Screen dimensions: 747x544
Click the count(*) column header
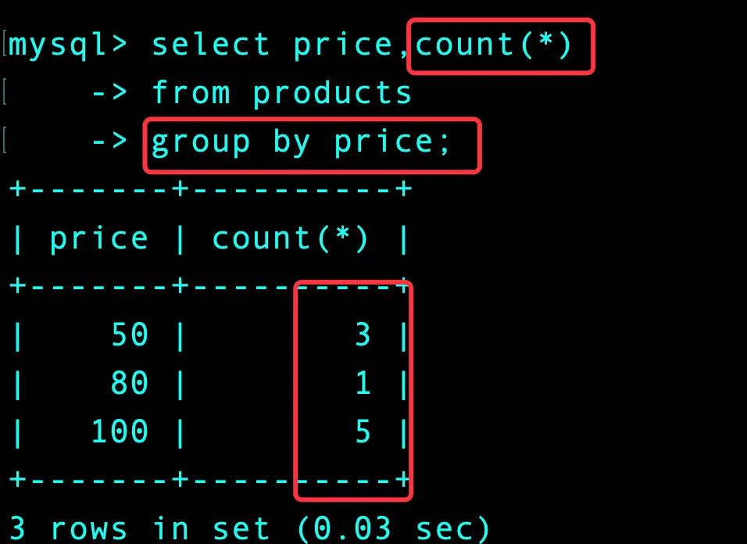[x=290, y=238]
